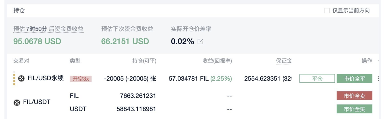Click the 95.0678 USD funding value

click(x=37, y=41)
